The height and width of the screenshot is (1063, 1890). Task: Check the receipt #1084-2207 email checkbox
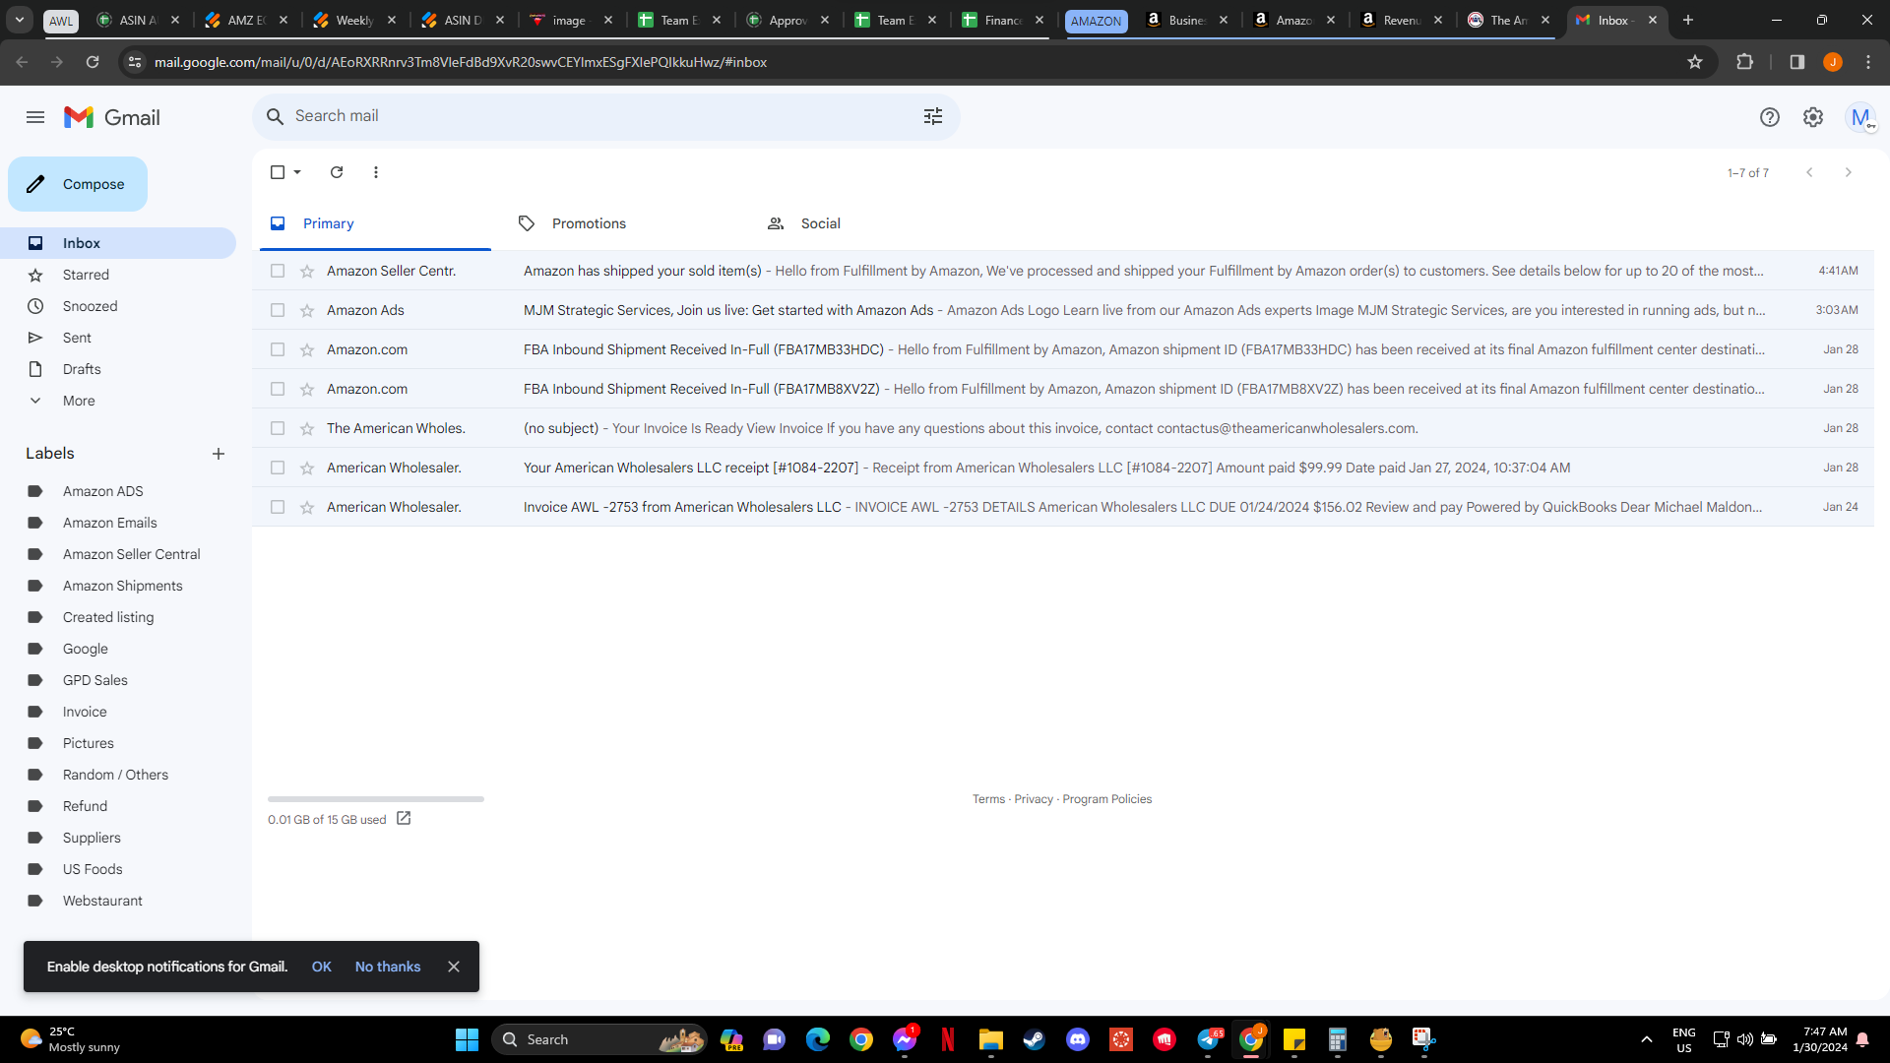[x=278, y=468]
